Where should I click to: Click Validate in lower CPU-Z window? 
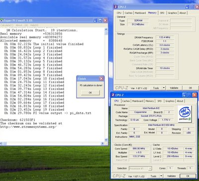click(x=171, y=176)
